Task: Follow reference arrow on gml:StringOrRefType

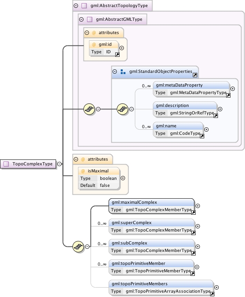Action: tap(216, 116)
